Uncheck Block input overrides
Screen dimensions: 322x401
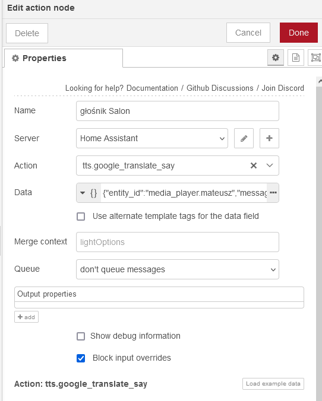click(x=81, y=358)
